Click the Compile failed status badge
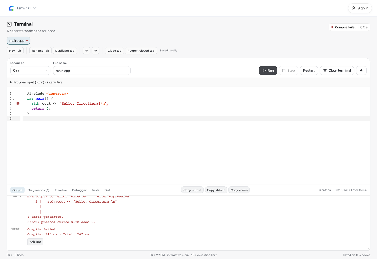This screenshot has width=377, height=259. click(x=349, y=27)
